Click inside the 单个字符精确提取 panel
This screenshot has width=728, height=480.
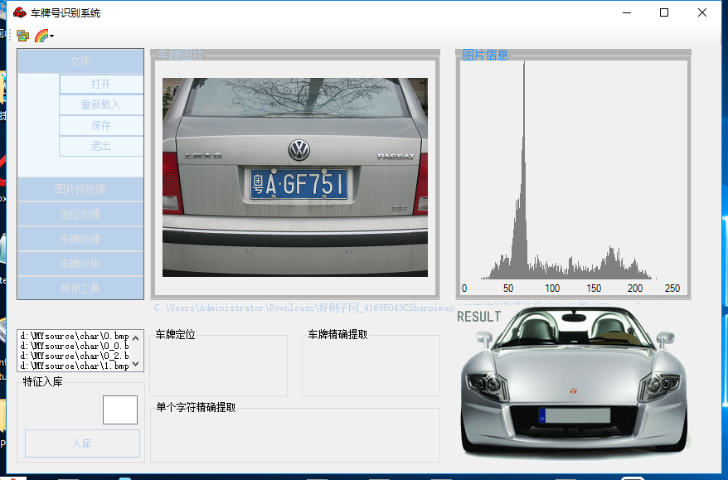coord(295,436)
